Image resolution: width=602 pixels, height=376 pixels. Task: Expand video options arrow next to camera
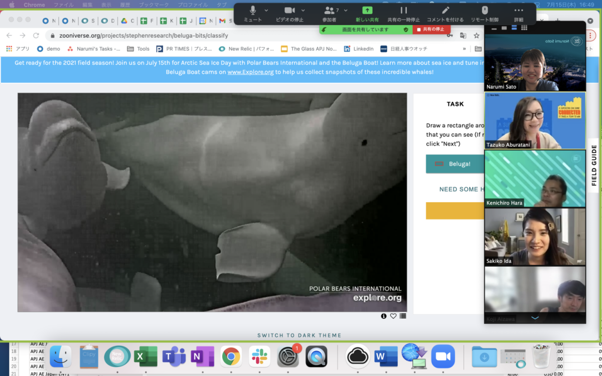click(303, 11)
